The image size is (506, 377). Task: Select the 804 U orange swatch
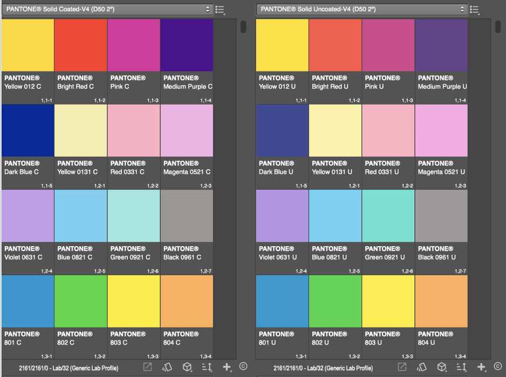click(441, 301)
